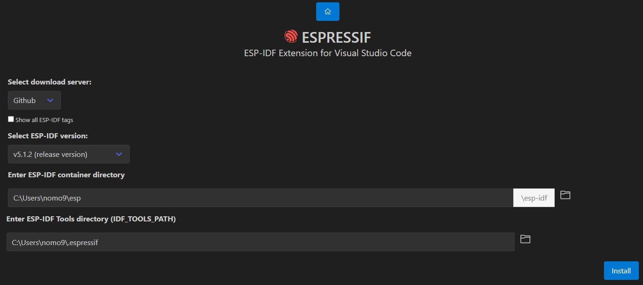The image size is (643, 285).
Task: Click the 'Show all ESP-IDF tags' label text
Action: coord(44,120)
